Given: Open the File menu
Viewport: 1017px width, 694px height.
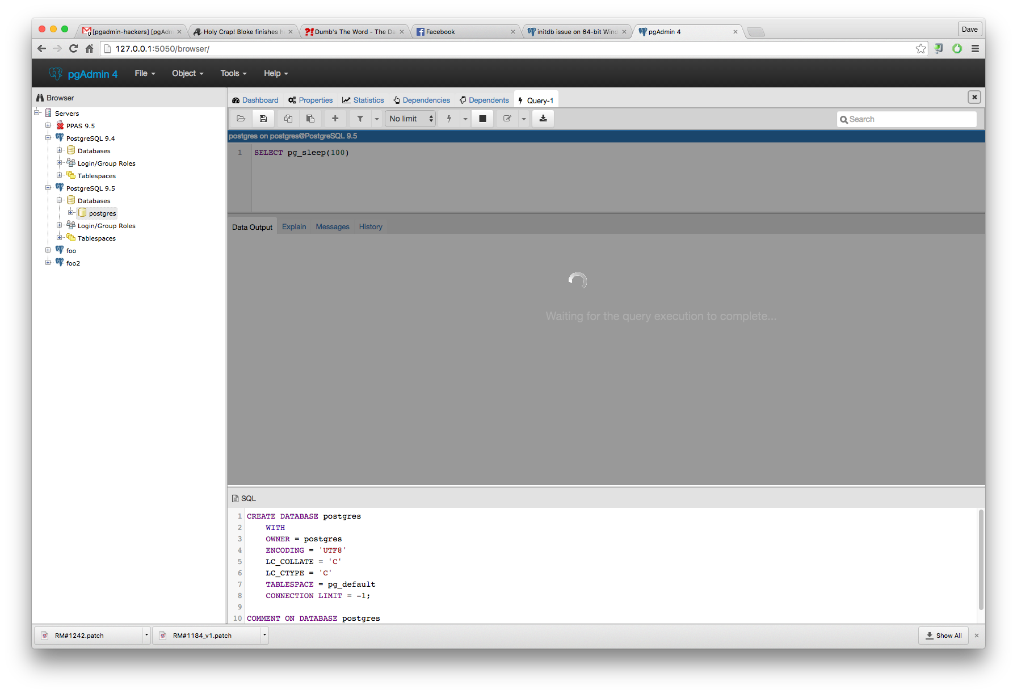Looking at the screenshot, I should coord(145,73).
